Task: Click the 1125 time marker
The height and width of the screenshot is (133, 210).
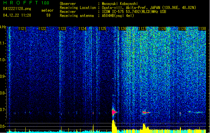Action: [x=102, y=29]
